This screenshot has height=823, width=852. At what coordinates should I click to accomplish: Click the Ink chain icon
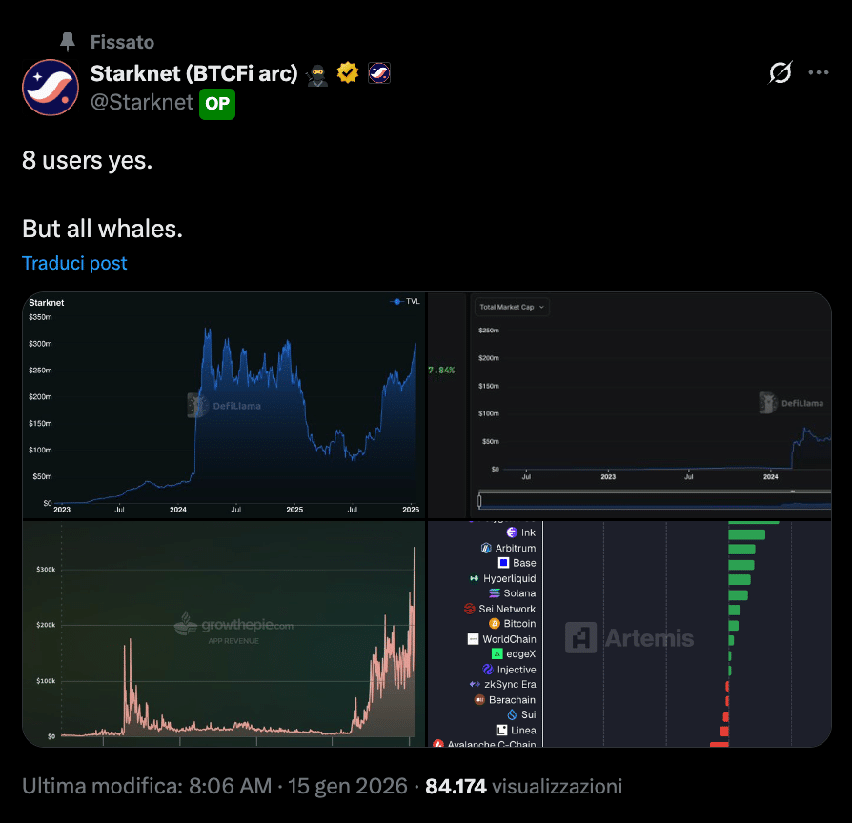512,532
